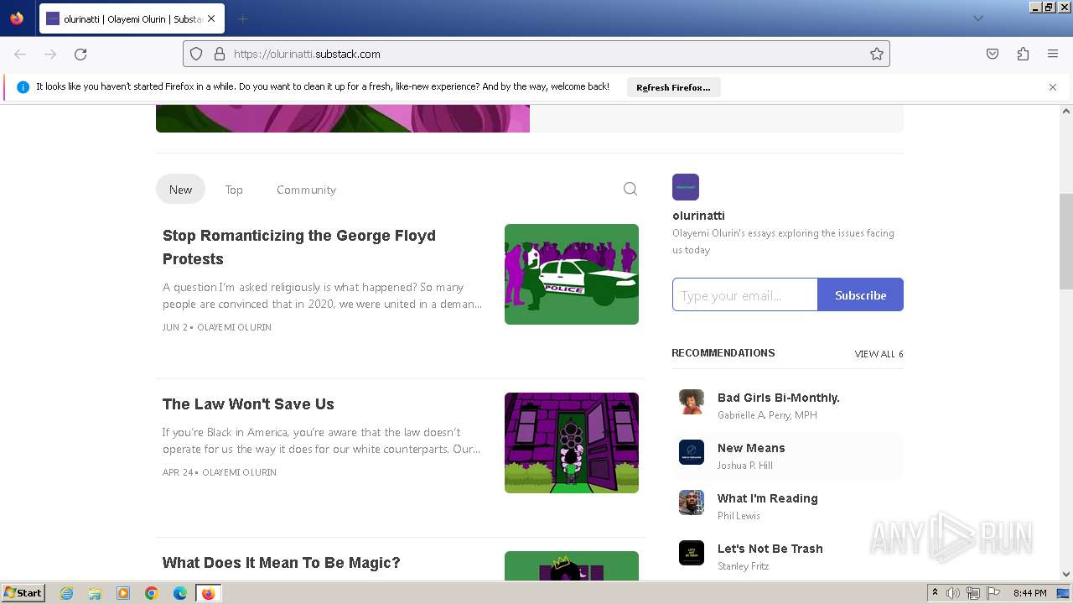Open the police car post thumbnail
The height and width of the screenshot is (604, 1073).
pos(572,274)
